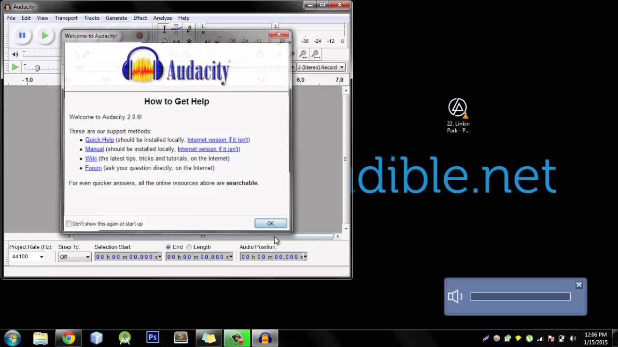618x347 pixels.
Task: Close the Welcome to Audacity dialog
Action: (279, 34)
